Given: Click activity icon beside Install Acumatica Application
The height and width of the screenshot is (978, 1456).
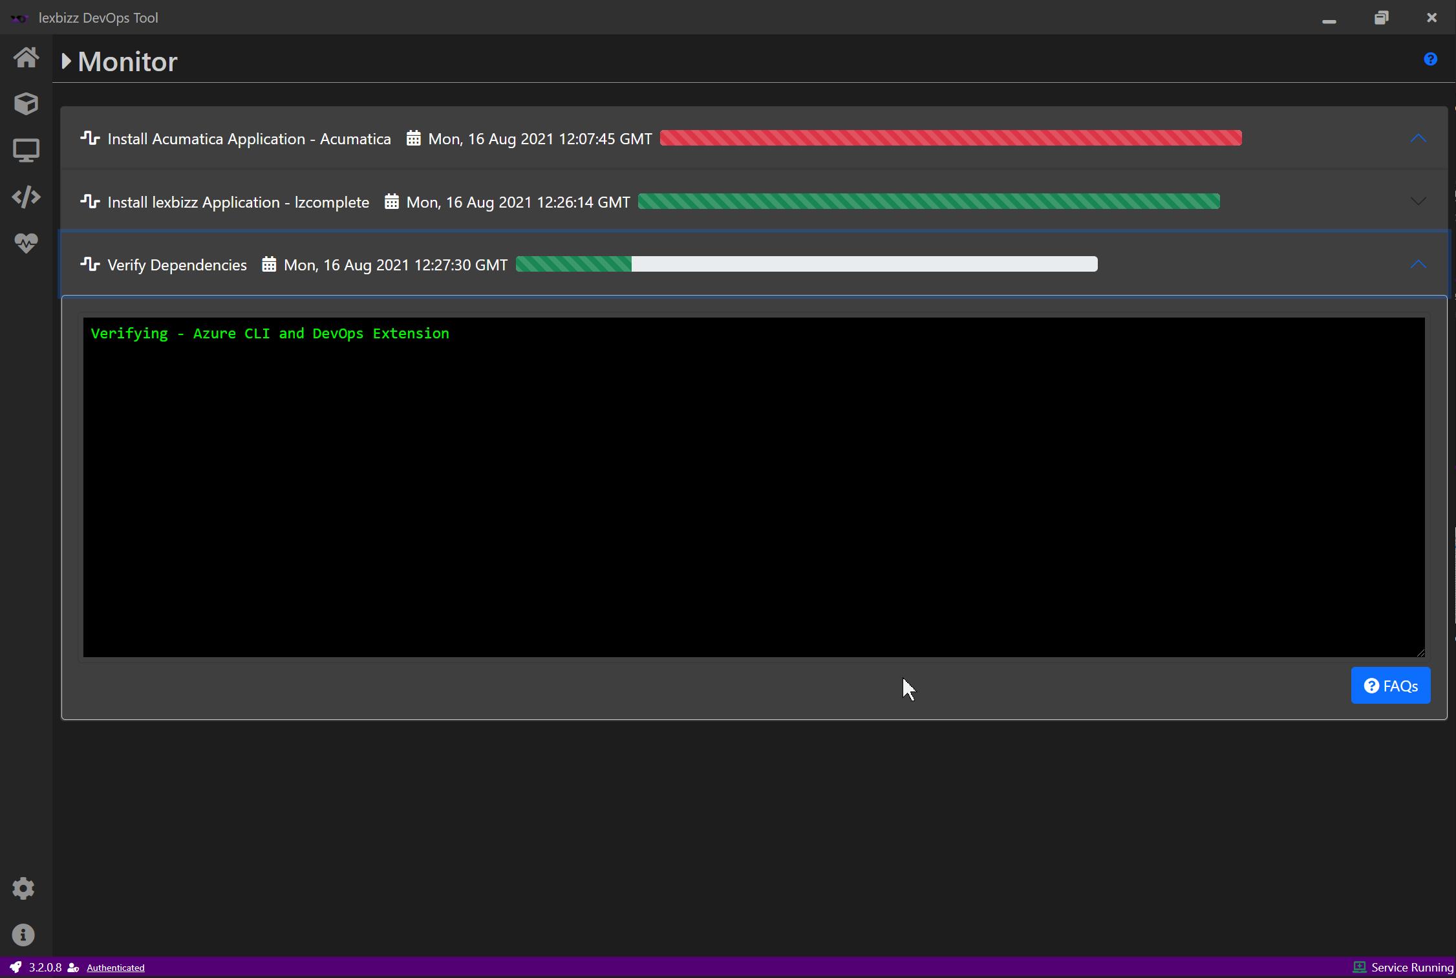Looking at the screenshot, I should (90, 138).
